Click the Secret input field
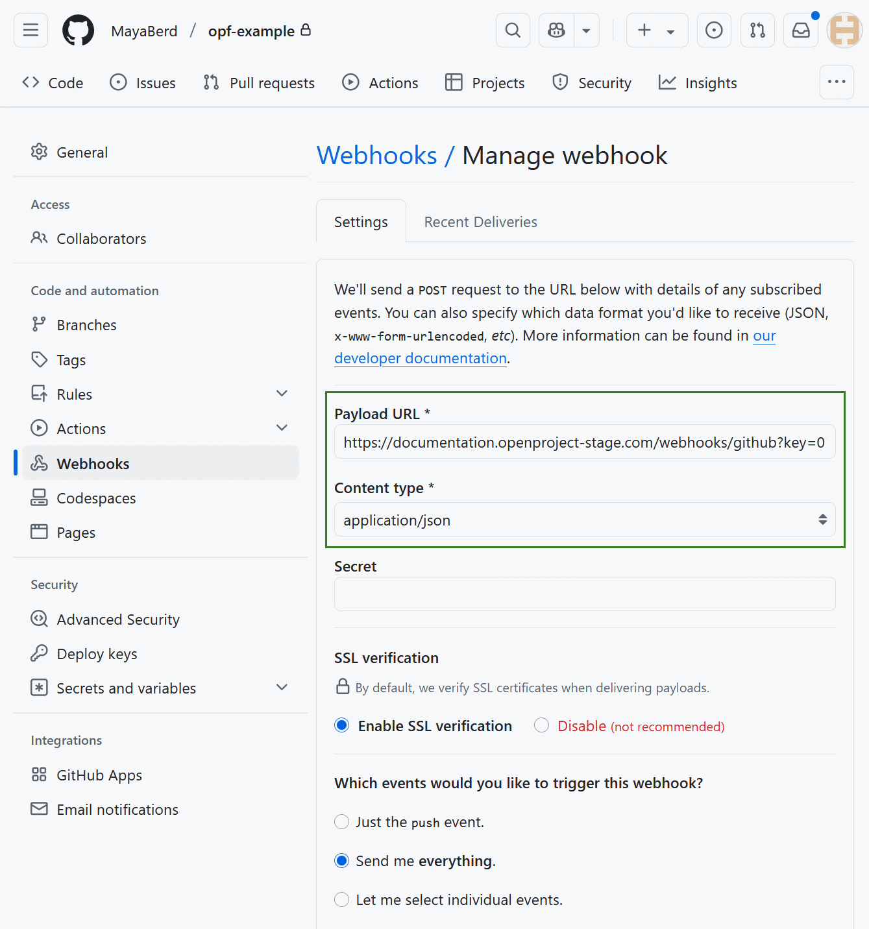 point(584,594)
